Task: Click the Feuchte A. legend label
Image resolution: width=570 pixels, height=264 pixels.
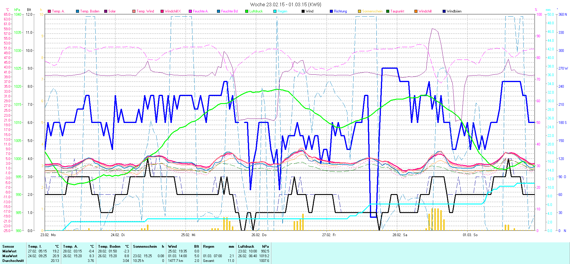Action: [x=200, y=11]
